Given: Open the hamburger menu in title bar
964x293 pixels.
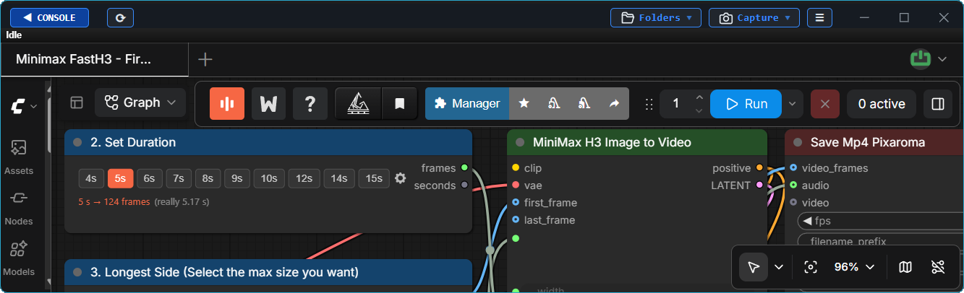Looking at the screenshot, I should point(819,18).
